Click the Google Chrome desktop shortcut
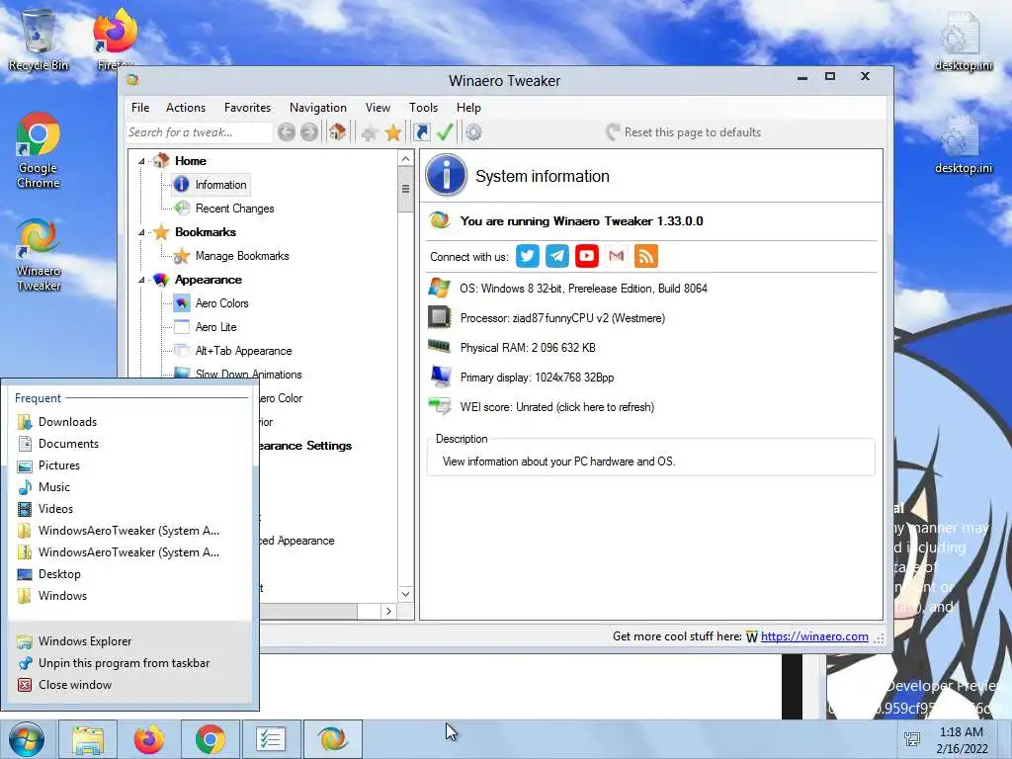The width and height of the screenshot is (1012, 759). [x=39, y=151]
